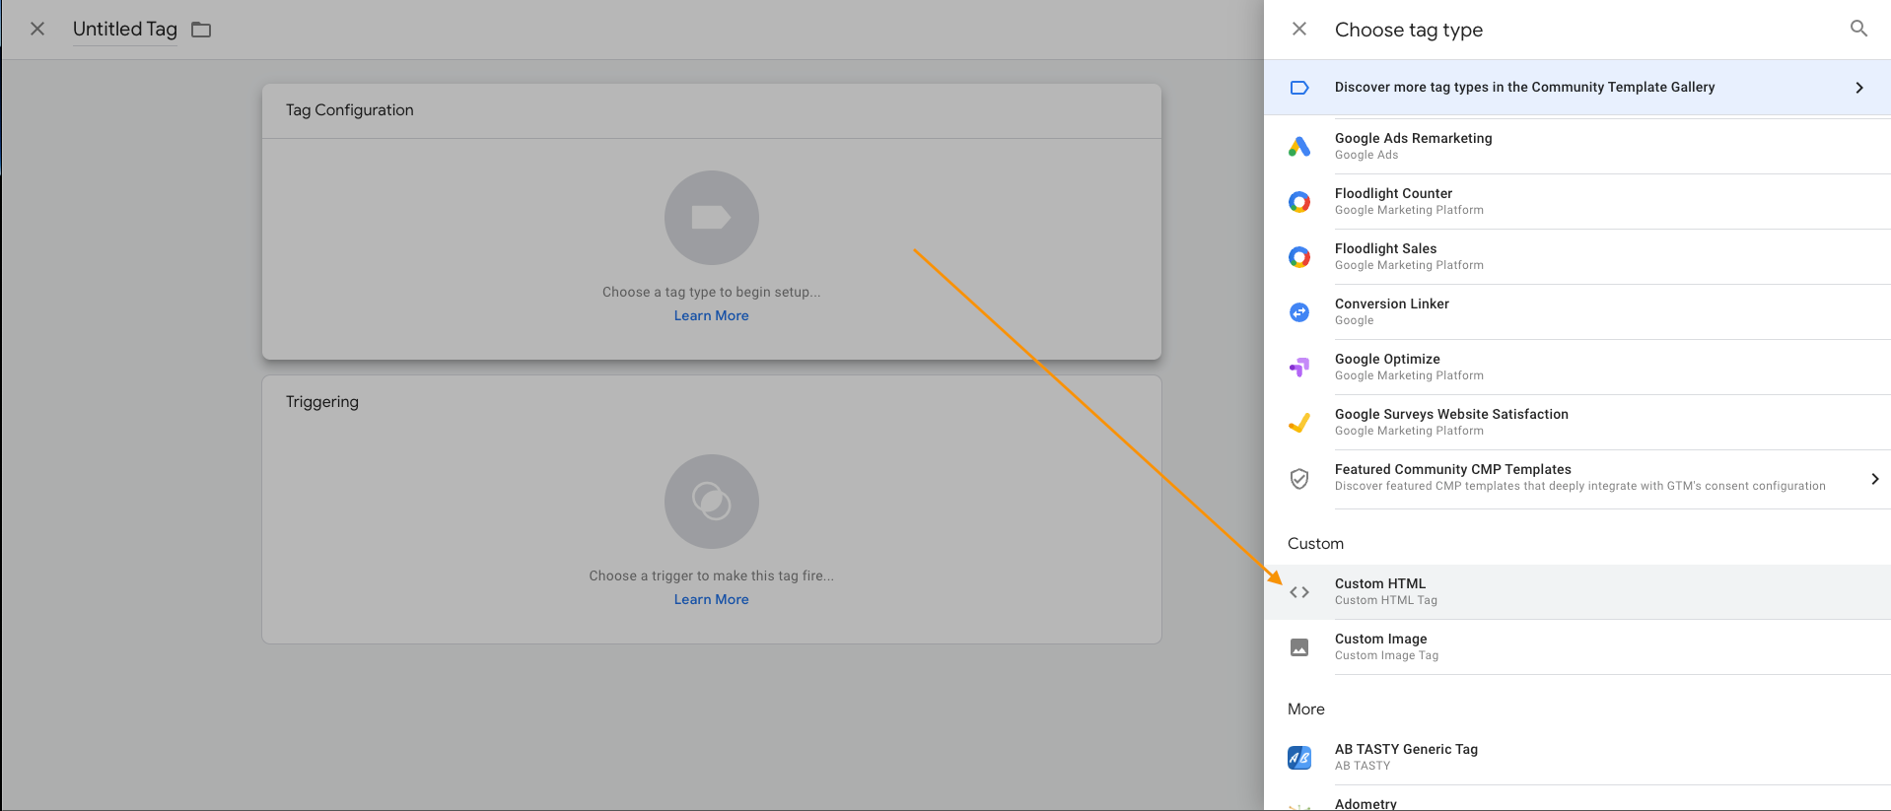Viewport: 1891px width, 811px height.
Task: Open Featured Community CMP Templates shield icon
Action: tap(1299, 479)
